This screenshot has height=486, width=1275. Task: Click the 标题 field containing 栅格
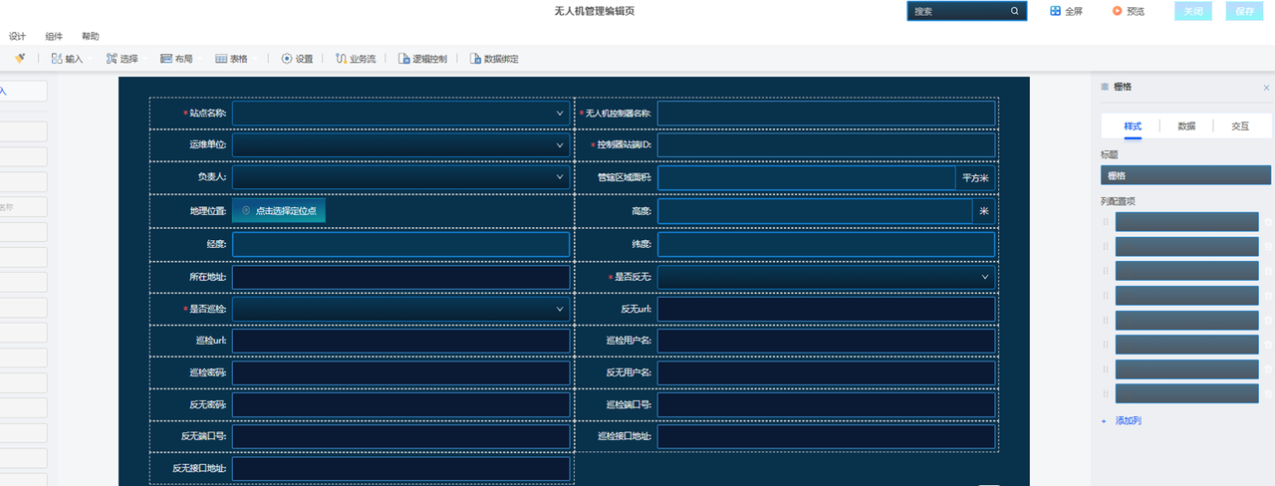click(x=1185, y=175)
